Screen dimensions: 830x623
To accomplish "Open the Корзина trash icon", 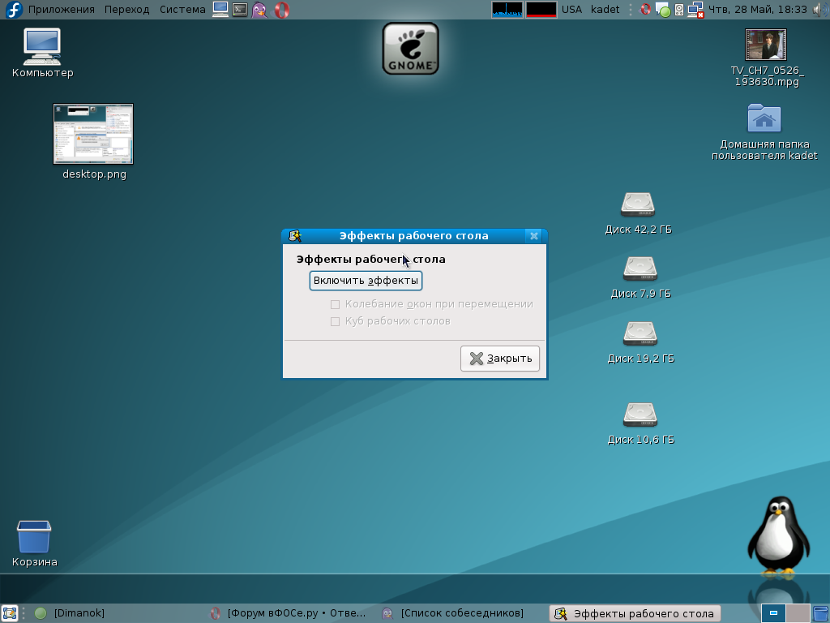I will pyautogui.click(x=34, y=537).
